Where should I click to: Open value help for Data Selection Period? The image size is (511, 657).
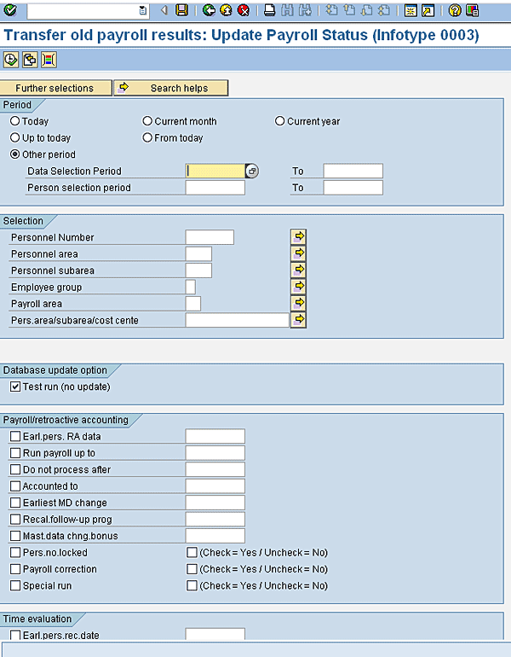click(251, 171)
